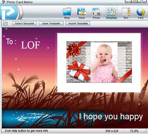This screenshot has height=134, width=148.
Task: Select the "I hope you happy" text
Action: pyautogui.click(x=111, y=117)
